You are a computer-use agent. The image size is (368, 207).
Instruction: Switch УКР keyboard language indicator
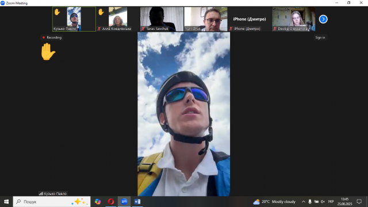(x=331, y=202)
